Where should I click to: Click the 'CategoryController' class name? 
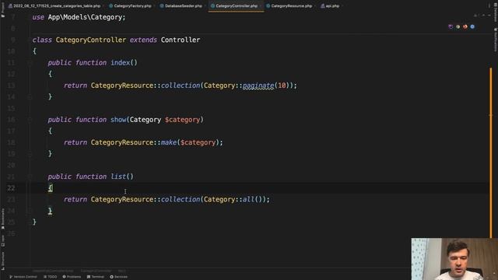tap(91, 40)
